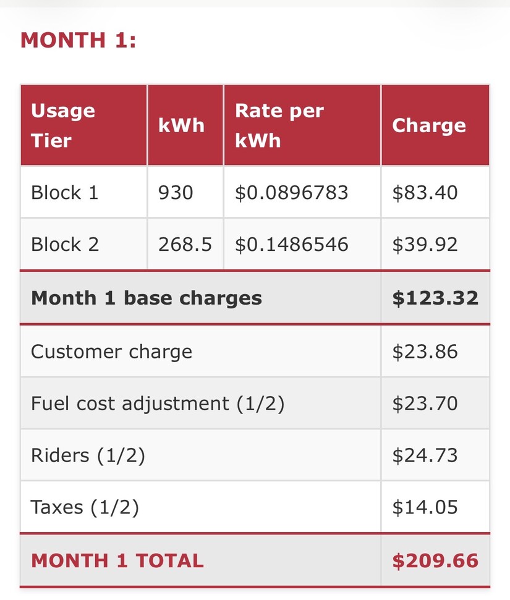This screenshot has width=510, height=600.
Task: Select the Block 2 tier cell
Action: (84, 244)
